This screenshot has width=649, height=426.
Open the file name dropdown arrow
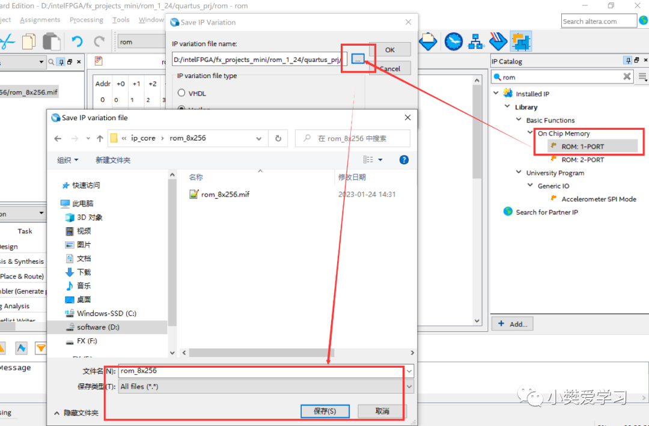[409, 371]
